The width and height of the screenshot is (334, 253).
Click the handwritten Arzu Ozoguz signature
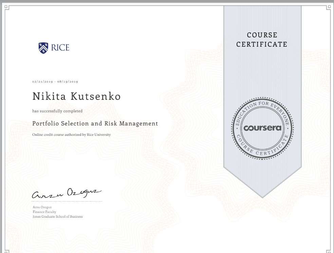(x=67, y=193)
